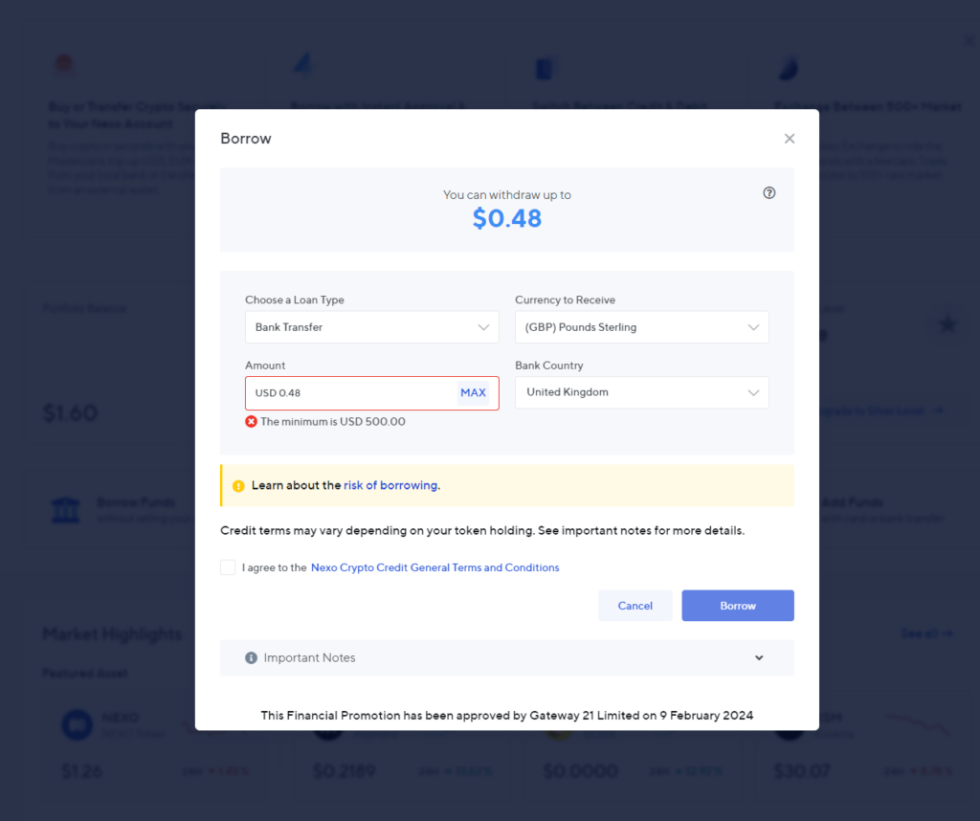Click the info icon next to Important Notes
This screenshot has width=980, height=821.
(x=251, y=657)
